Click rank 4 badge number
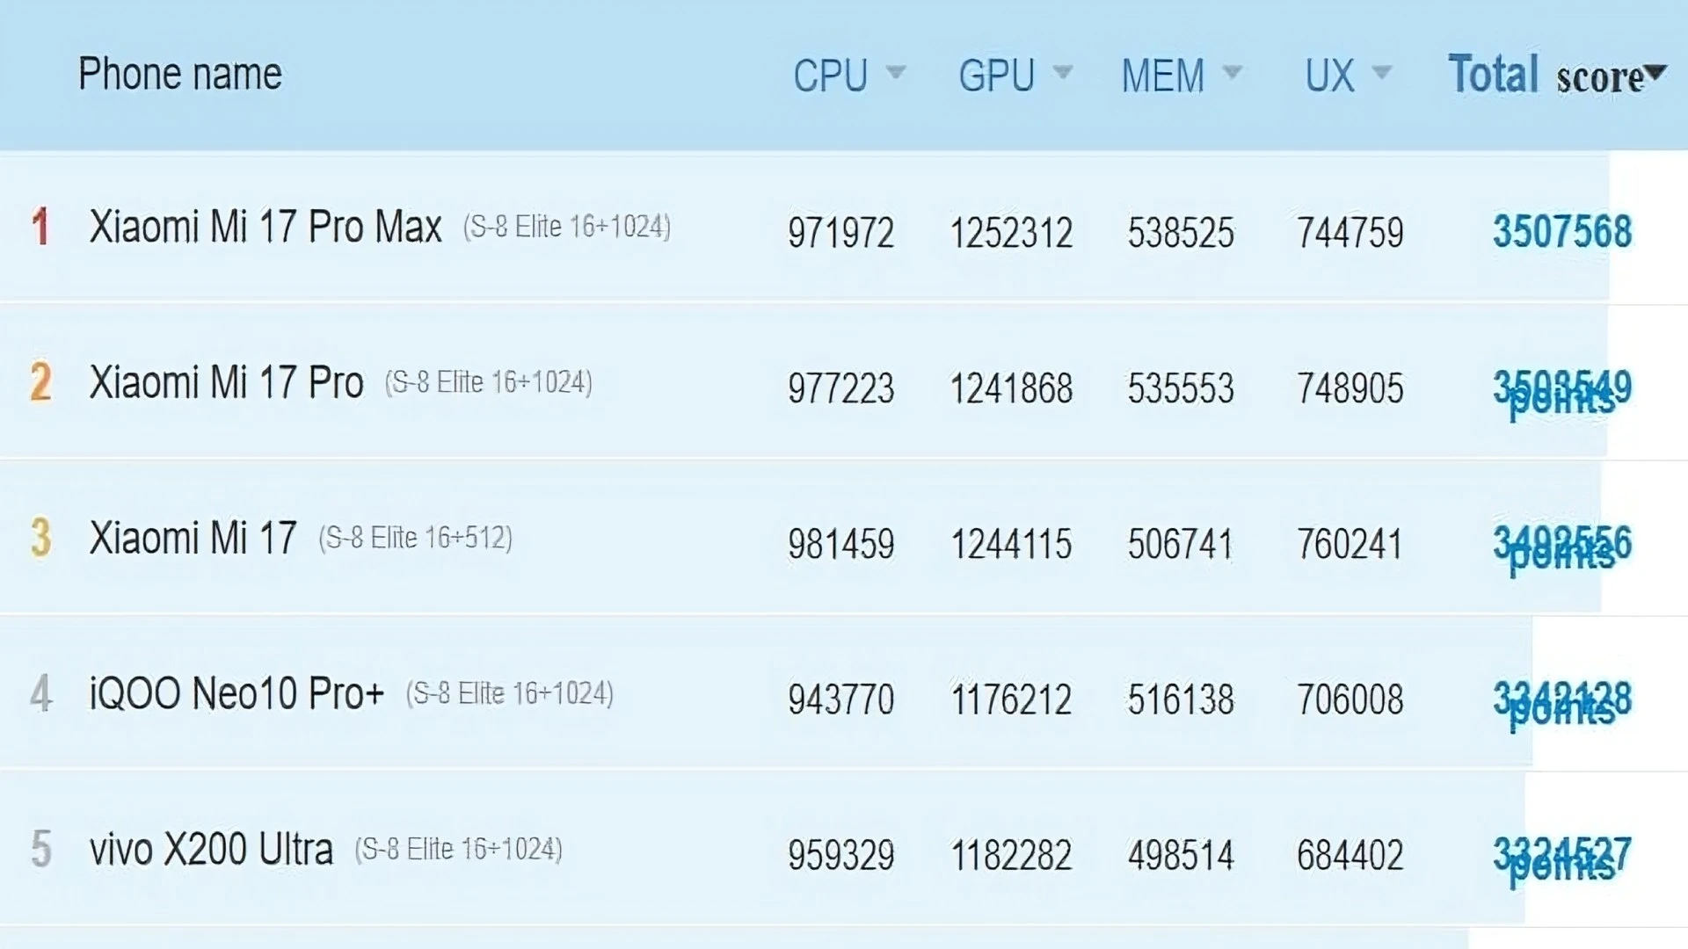The height and width of the screenshot is (949, 1688). 40,693
